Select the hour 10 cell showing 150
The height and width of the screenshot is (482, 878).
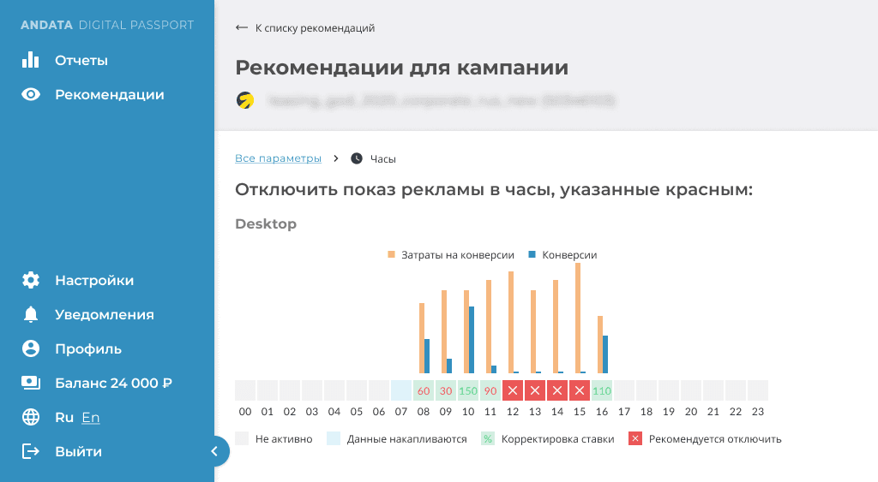click(x=468, y=390)
